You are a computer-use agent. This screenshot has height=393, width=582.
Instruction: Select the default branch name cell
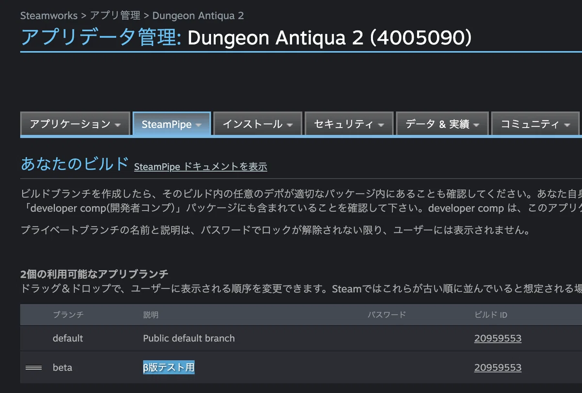pyautogui.click(x=68, y=338)
